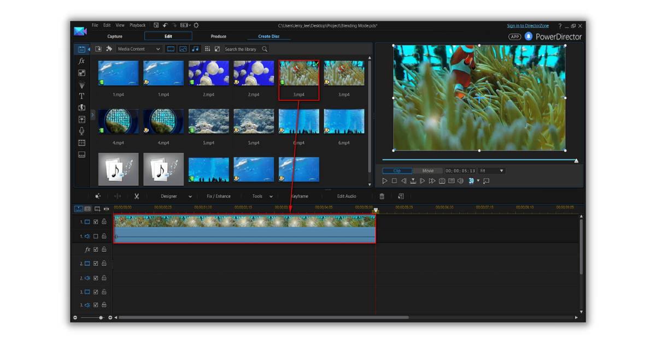Open the Title Room
Viewport: 656px width, 344px height.
[x=81, y=96]
